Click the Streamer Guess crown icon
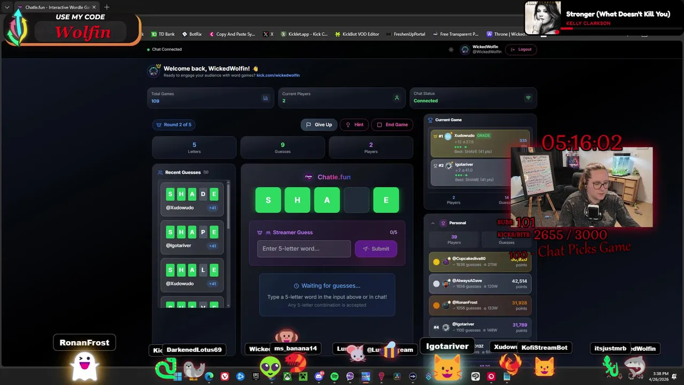 [x=260, y=233]
